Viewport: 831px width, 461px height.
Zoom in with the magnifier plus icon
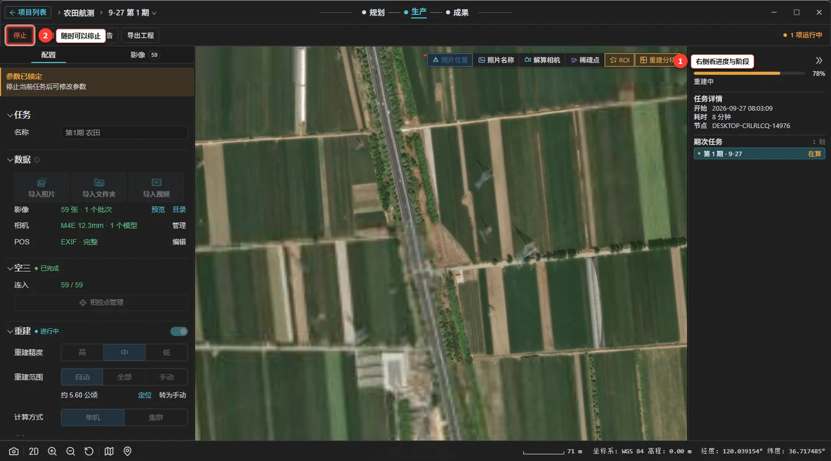click(x=52, y=451)
